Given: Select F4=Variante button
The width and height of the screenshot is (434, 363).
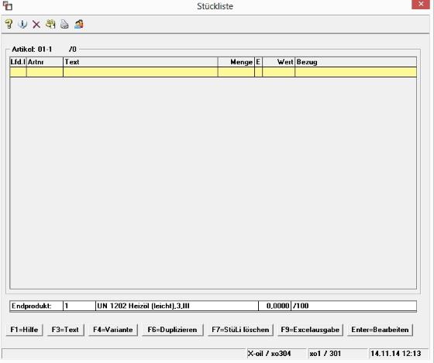Looking at the screenshot, I should click(113, 330).
